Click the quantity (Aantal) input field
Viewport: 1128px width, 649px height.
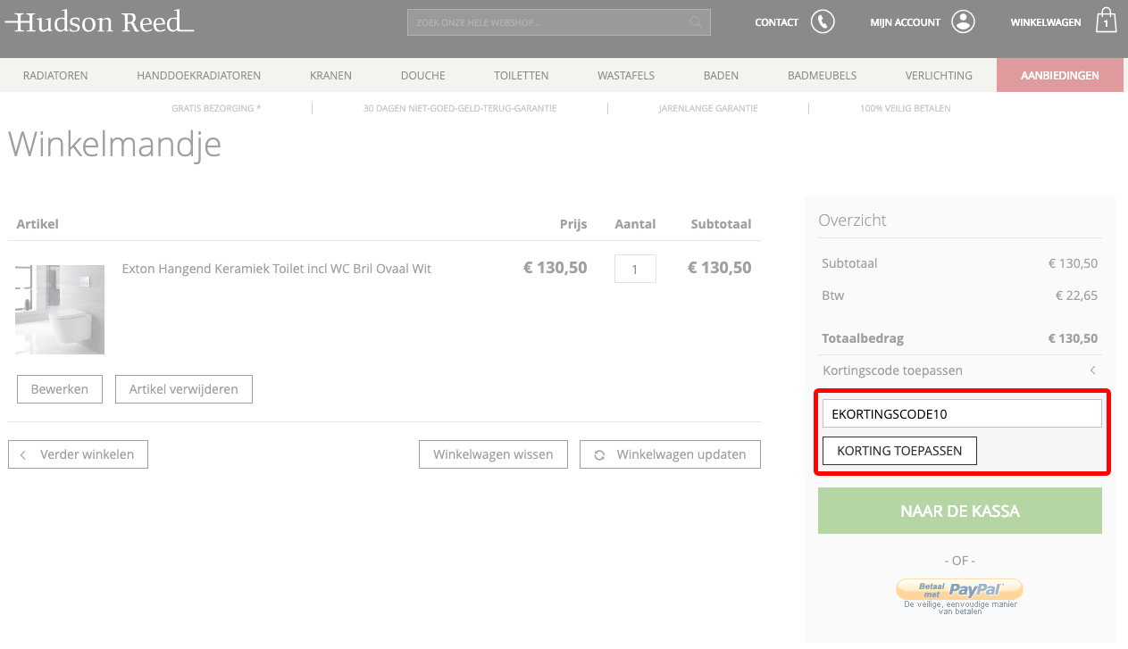click(635, 269)
